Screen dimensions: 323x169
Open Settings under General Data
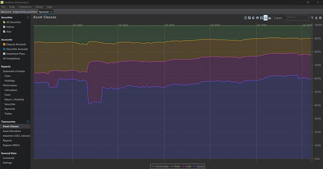(7, 163)
